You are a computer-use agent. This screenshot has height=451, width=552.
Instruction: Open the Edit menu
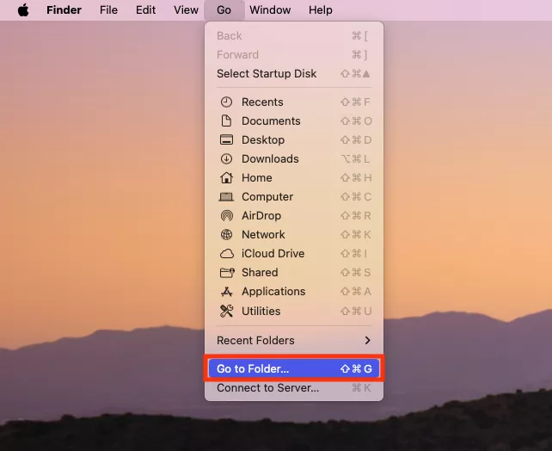coord(146,9)
